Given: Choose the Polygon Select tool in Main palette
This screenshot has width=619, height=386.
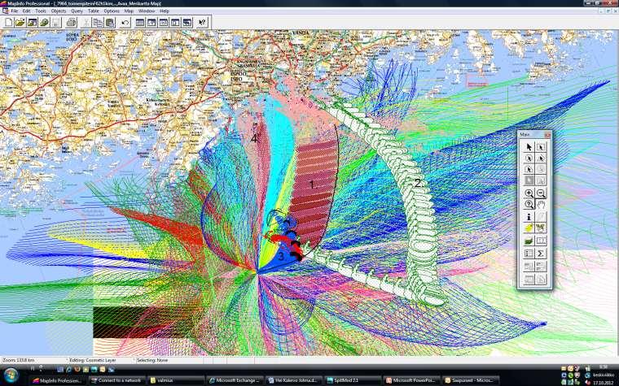Looking at the screenshot, I should click(x=541, y=158).
